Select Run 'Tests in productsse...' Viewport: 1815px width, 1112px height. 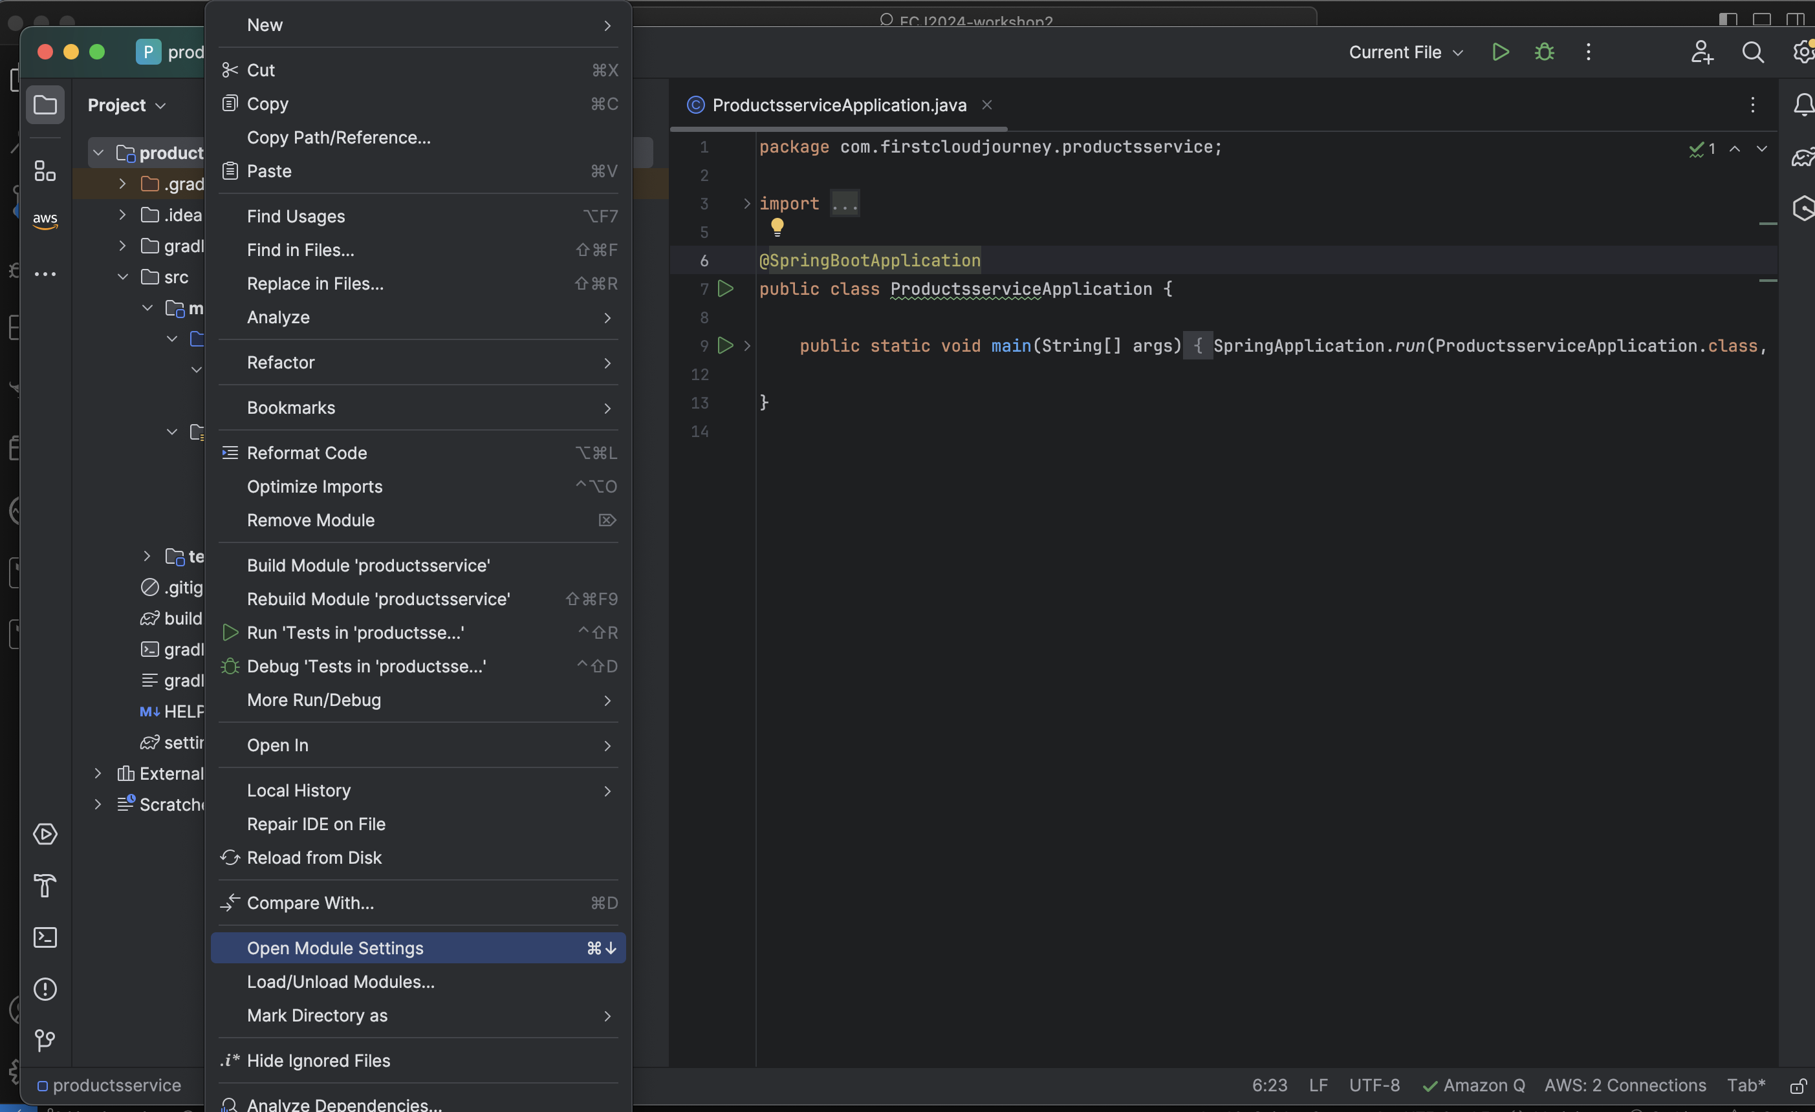tap(418, 632)
